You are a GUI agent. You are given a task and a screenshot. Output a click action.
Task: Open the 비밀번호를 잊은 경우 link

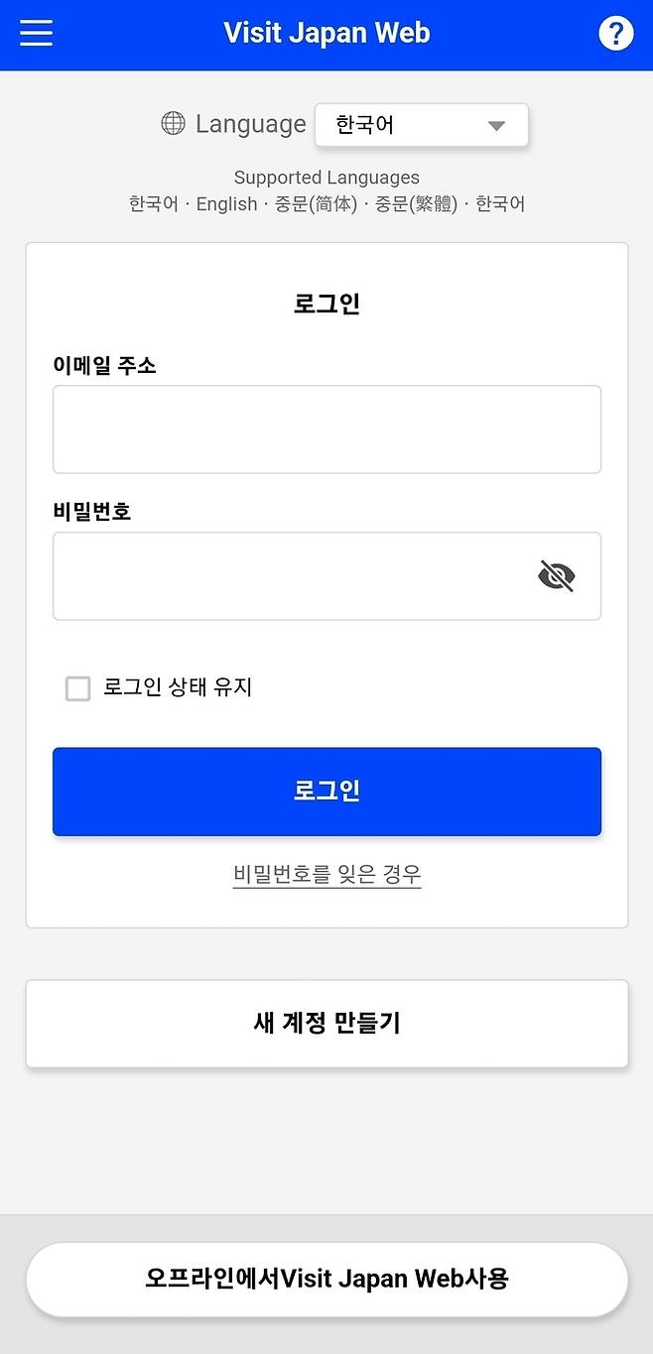coord(326,874)
